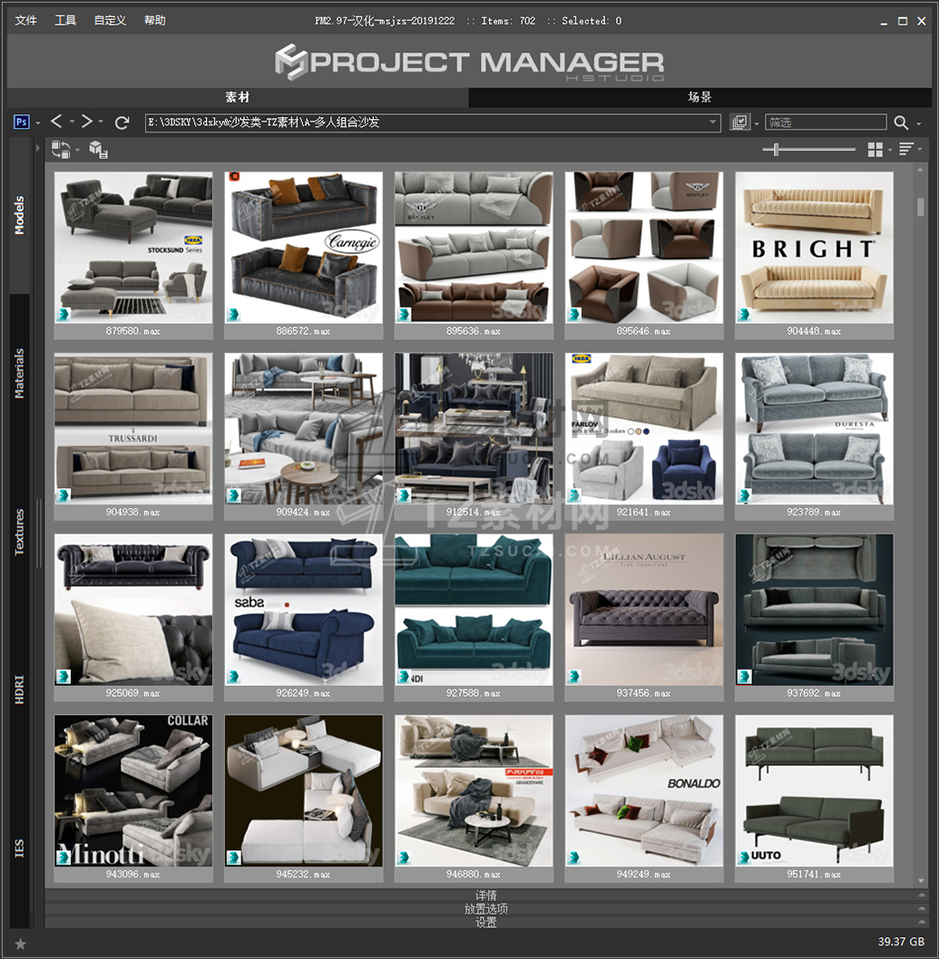Click into the 筛选 filter field
Screen dimensions: 939x959
(826, 122)
